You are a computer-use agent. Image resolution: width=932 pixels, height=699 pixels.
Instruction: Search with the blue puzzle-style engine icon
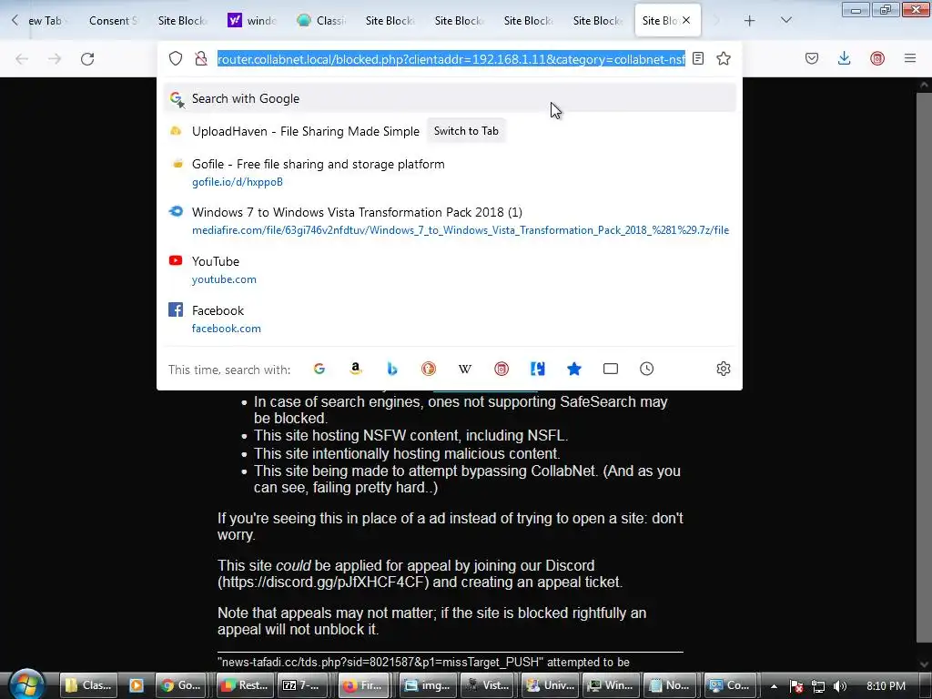(x=538, y=370)
